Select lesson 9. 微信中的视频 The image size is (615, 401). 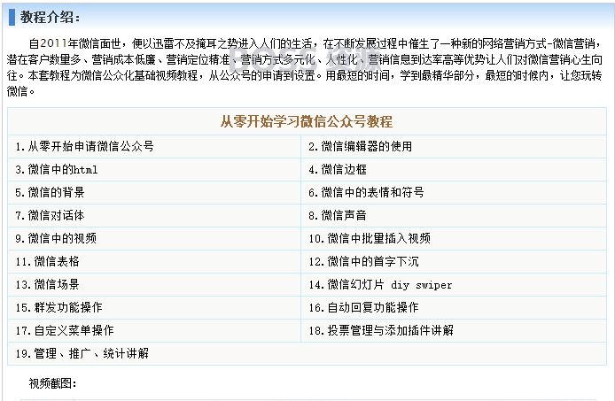click(x=56, y=238)
